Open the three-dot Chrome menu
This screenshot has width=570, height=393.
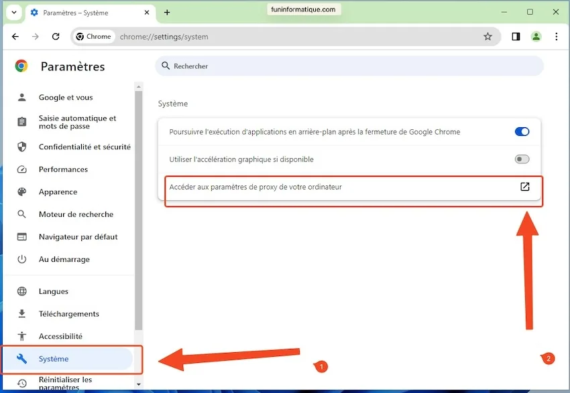557,37
